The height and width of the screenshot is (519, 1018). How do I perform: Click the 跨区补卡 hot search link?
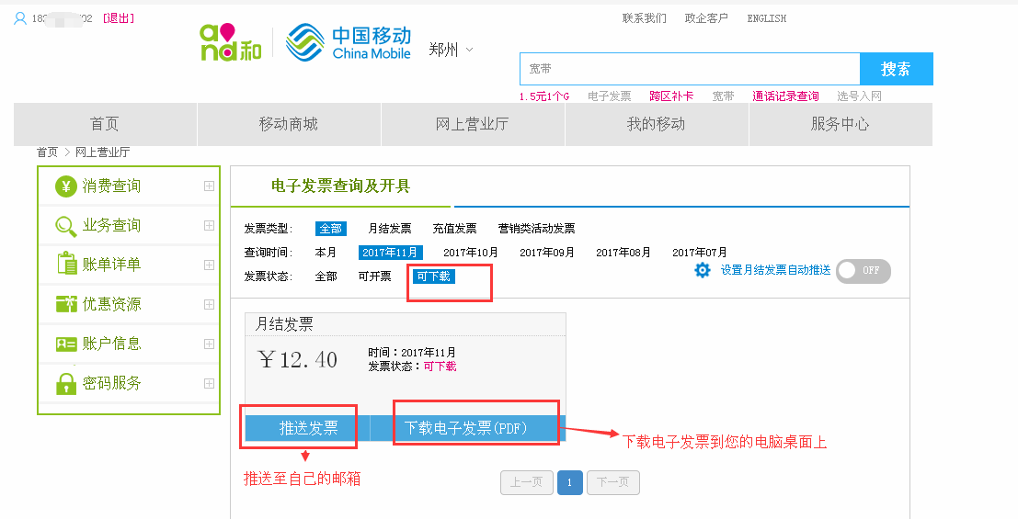point(671,96)
